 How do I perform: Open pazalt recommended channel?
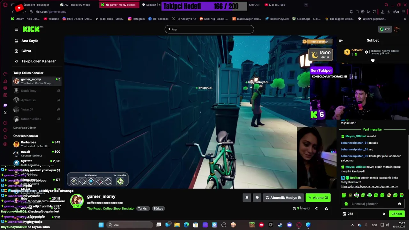[37, 154]
